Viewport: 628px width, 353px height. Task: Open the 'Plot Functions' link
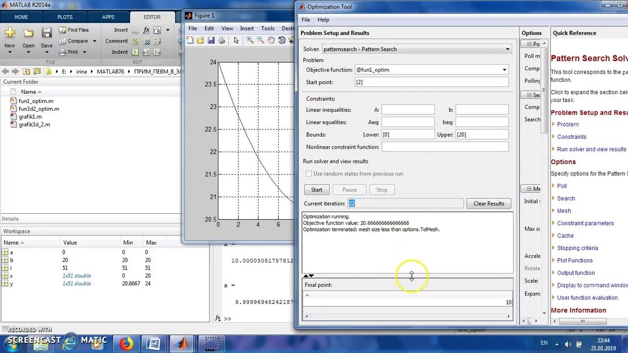[x=575, y=260]
